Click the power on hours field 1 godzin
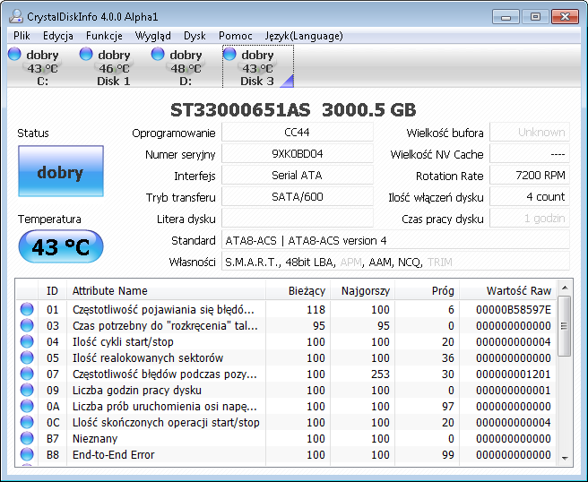588x482 pixels. (x=530, y=219)
